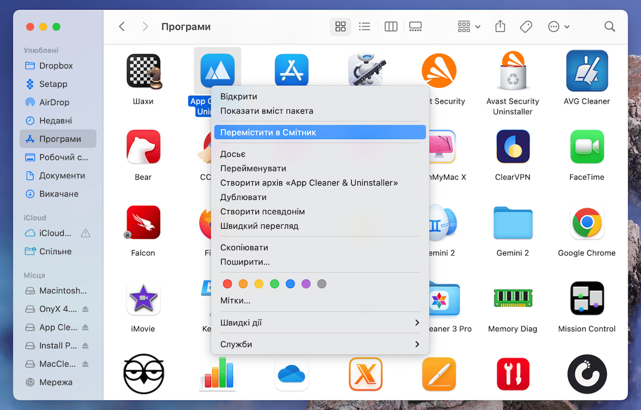
Task: Eject the App Cle... volume
Action: (x=85, y=327)
